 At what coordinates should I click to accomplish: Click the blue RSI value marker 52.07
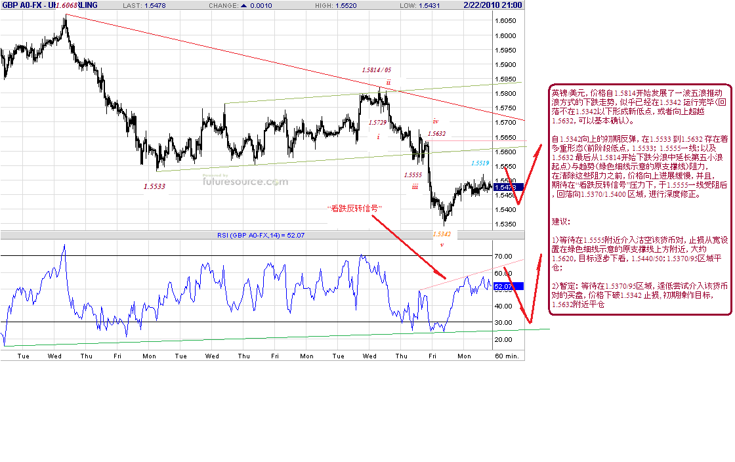point(508,286)
